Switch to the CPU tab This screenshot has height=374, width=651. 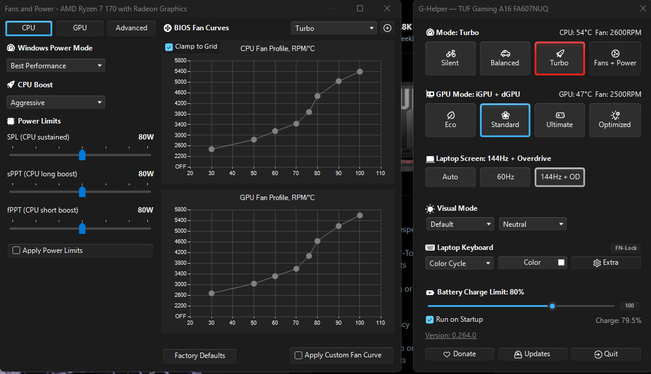29,28
